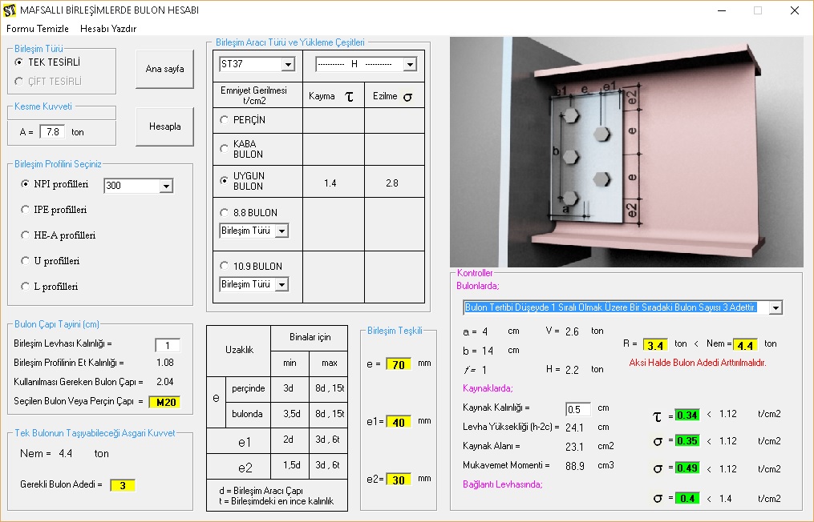
Task: Open the Formu Temizle menu
Action: pos(38,29)
